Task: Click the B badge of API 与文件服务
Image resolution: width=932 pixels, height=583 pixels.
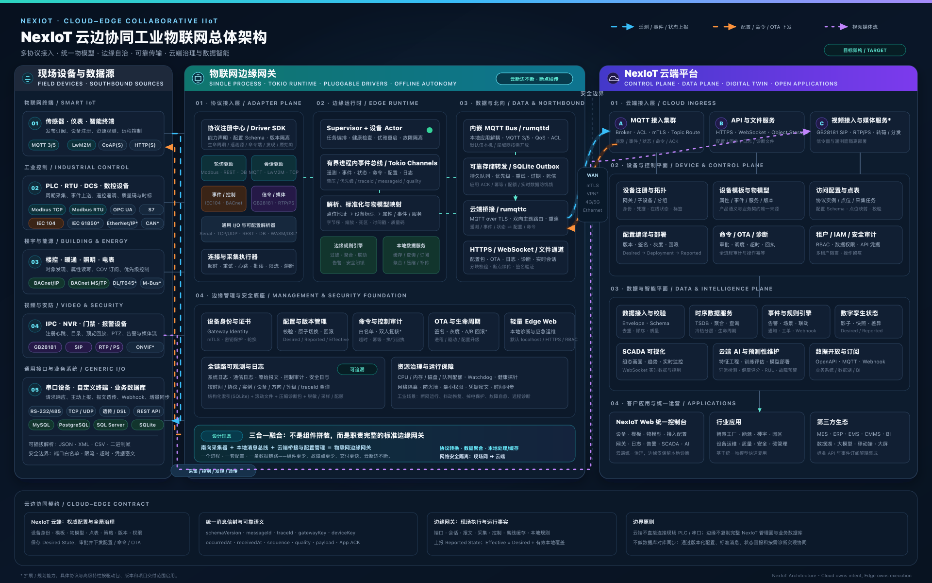Action: pyautogui.click(x=721, y=123)
